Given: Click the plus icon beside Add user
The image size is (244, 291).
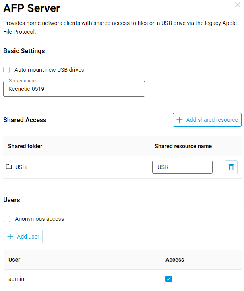Looking at the screenshot, I should pos(10,237).
